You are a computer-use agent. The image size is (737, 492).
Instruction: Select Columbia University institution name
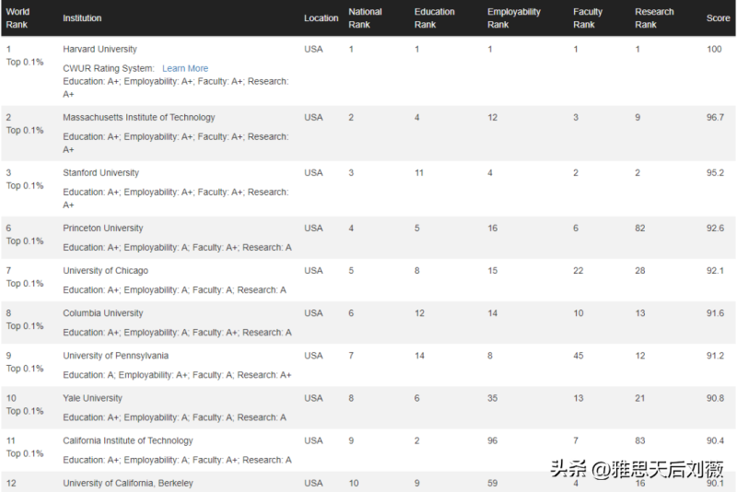point(103,313)
